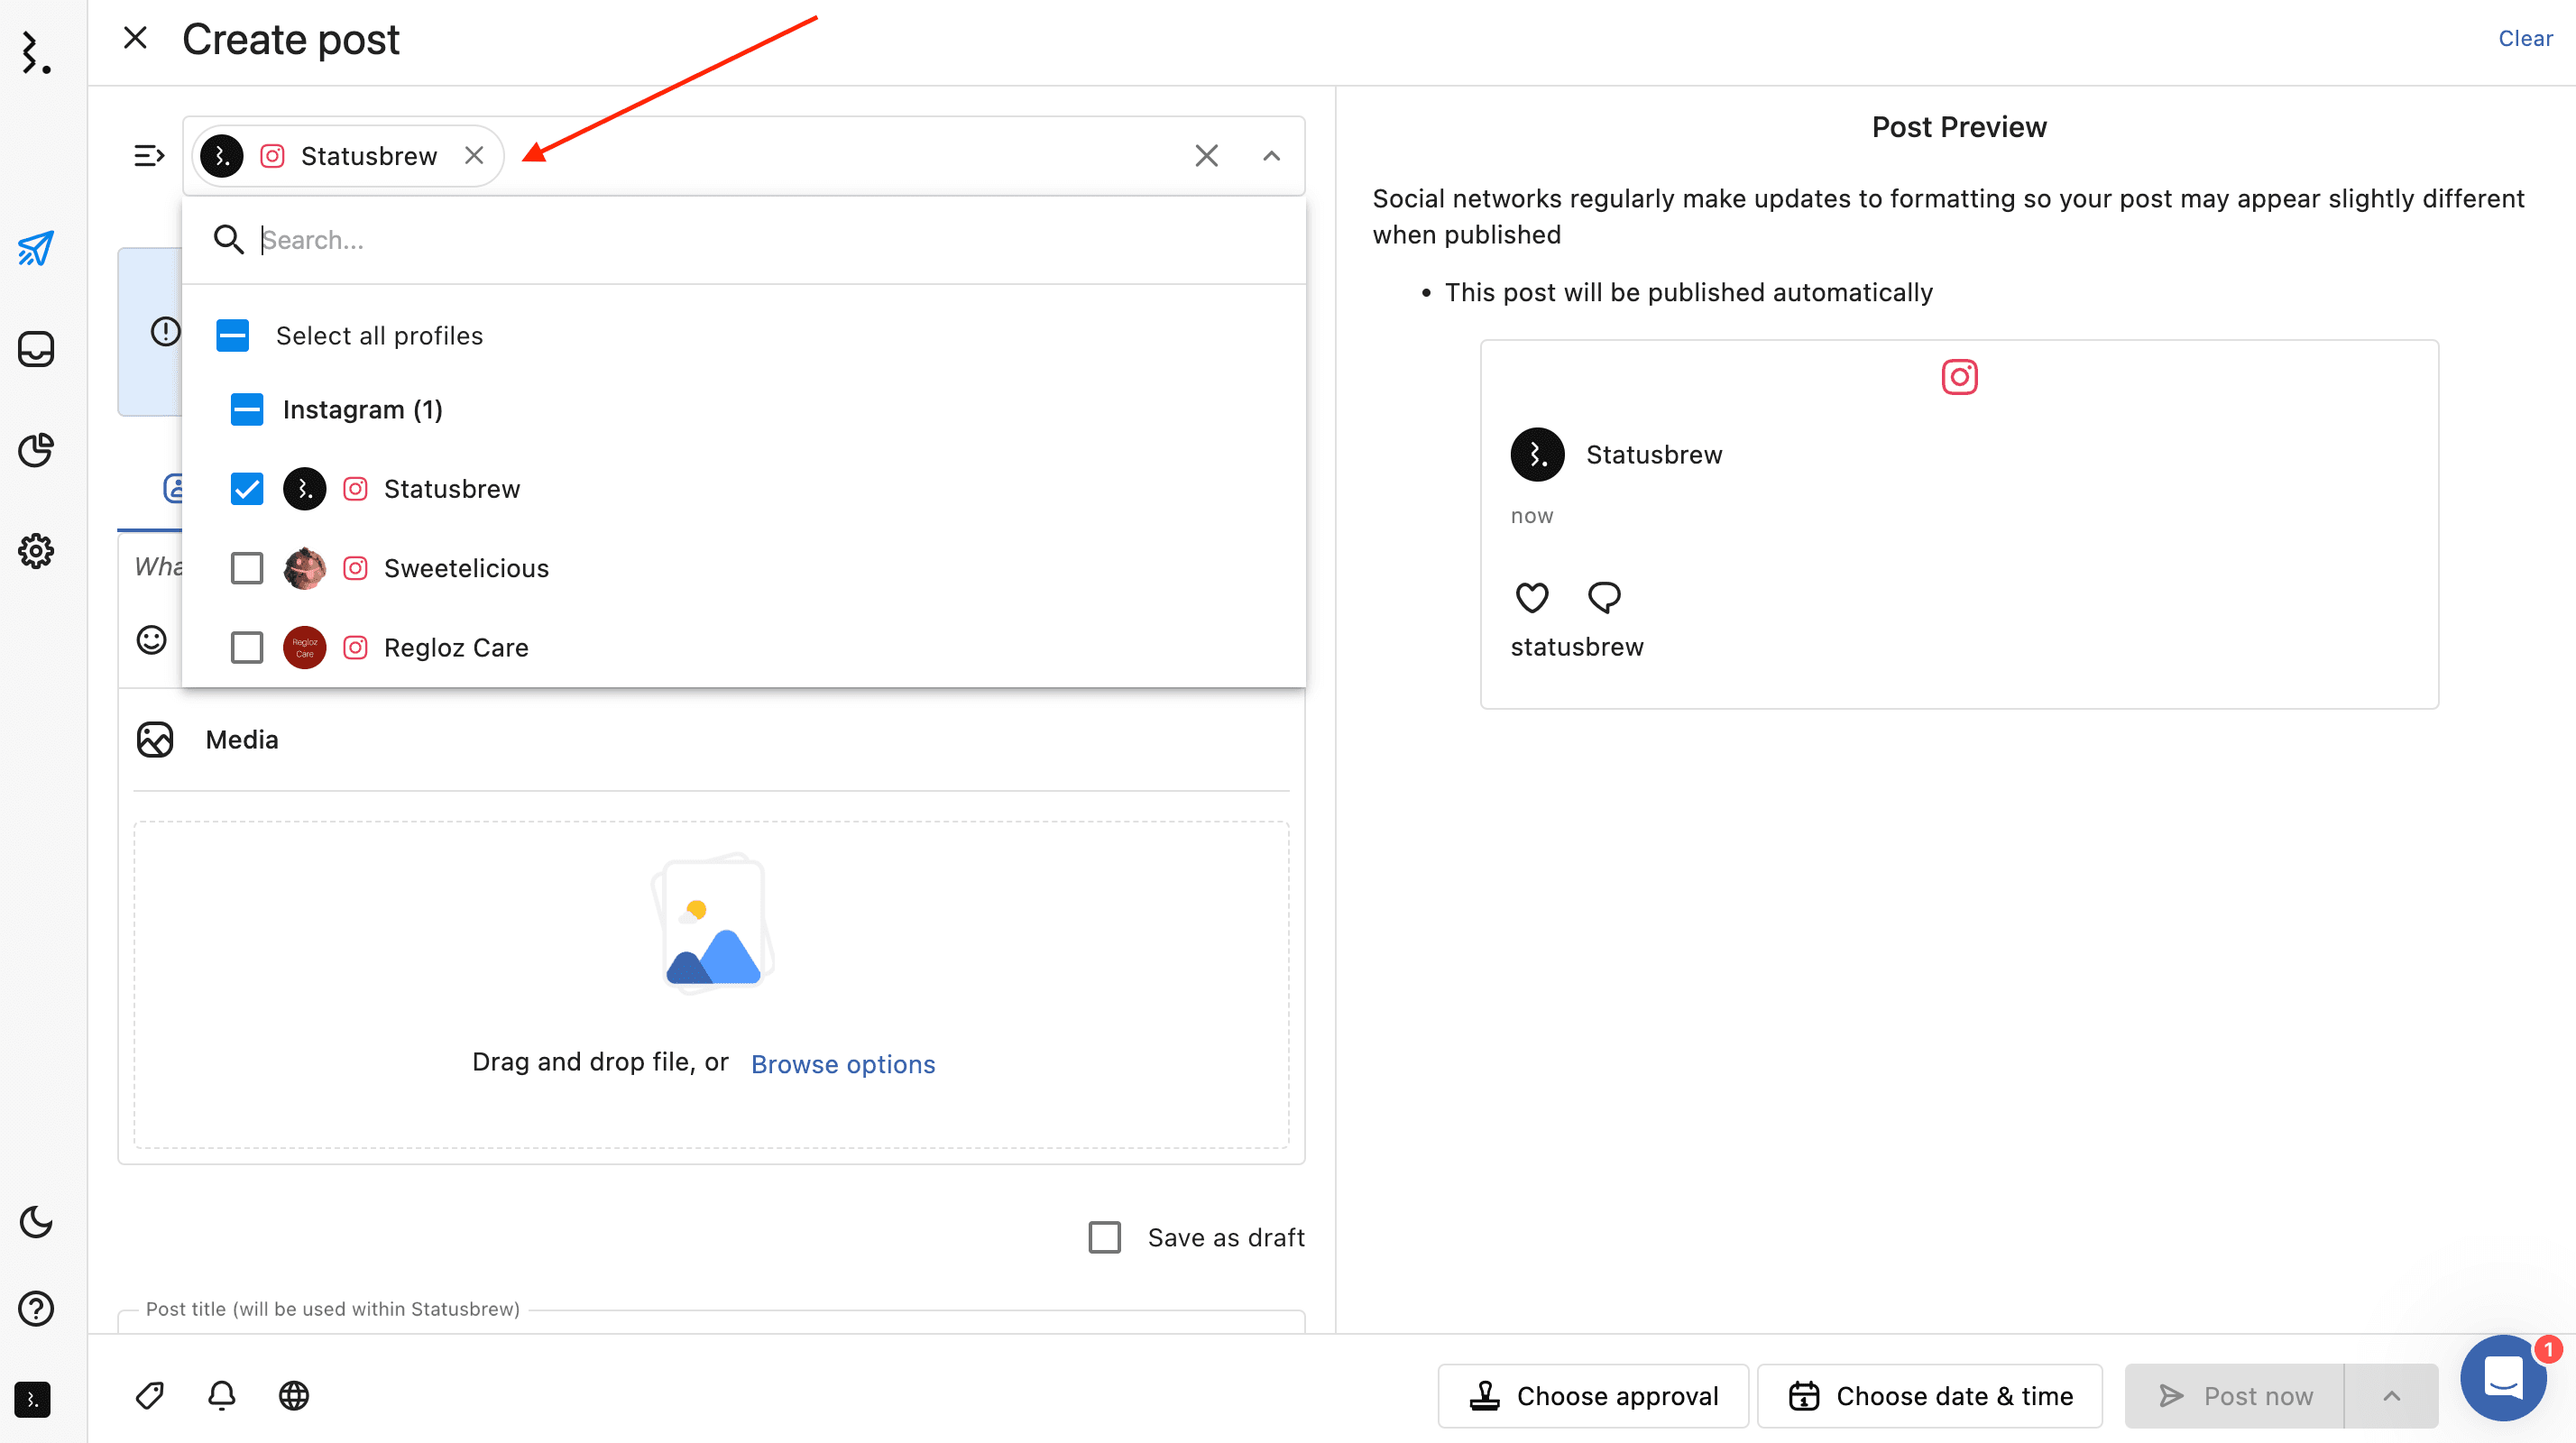The image size is (2576, 1443).
Task: Enable Save as draft checkbox
Action: tap(1104, 1237)
